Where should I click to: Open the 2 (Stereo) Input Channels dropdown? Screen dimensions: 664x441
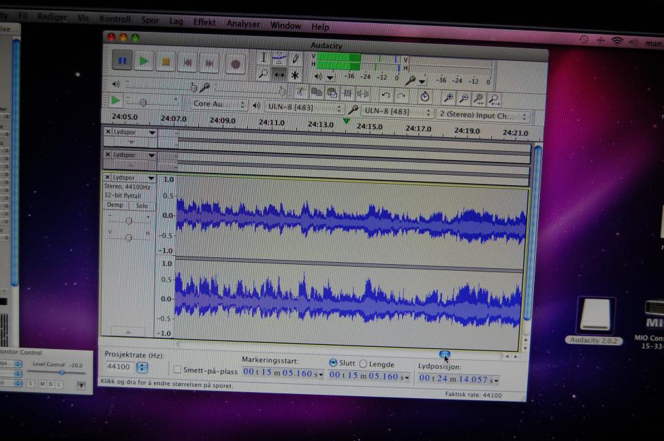483,115
